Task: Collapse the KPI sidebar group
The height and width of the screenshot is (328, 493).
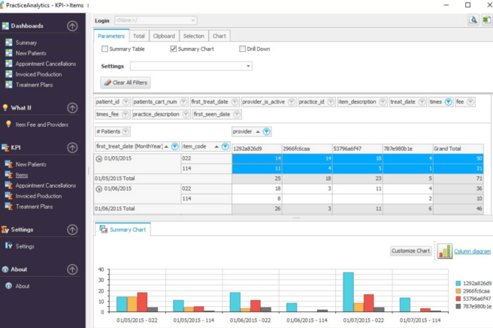Action: (x=72, y=148)
